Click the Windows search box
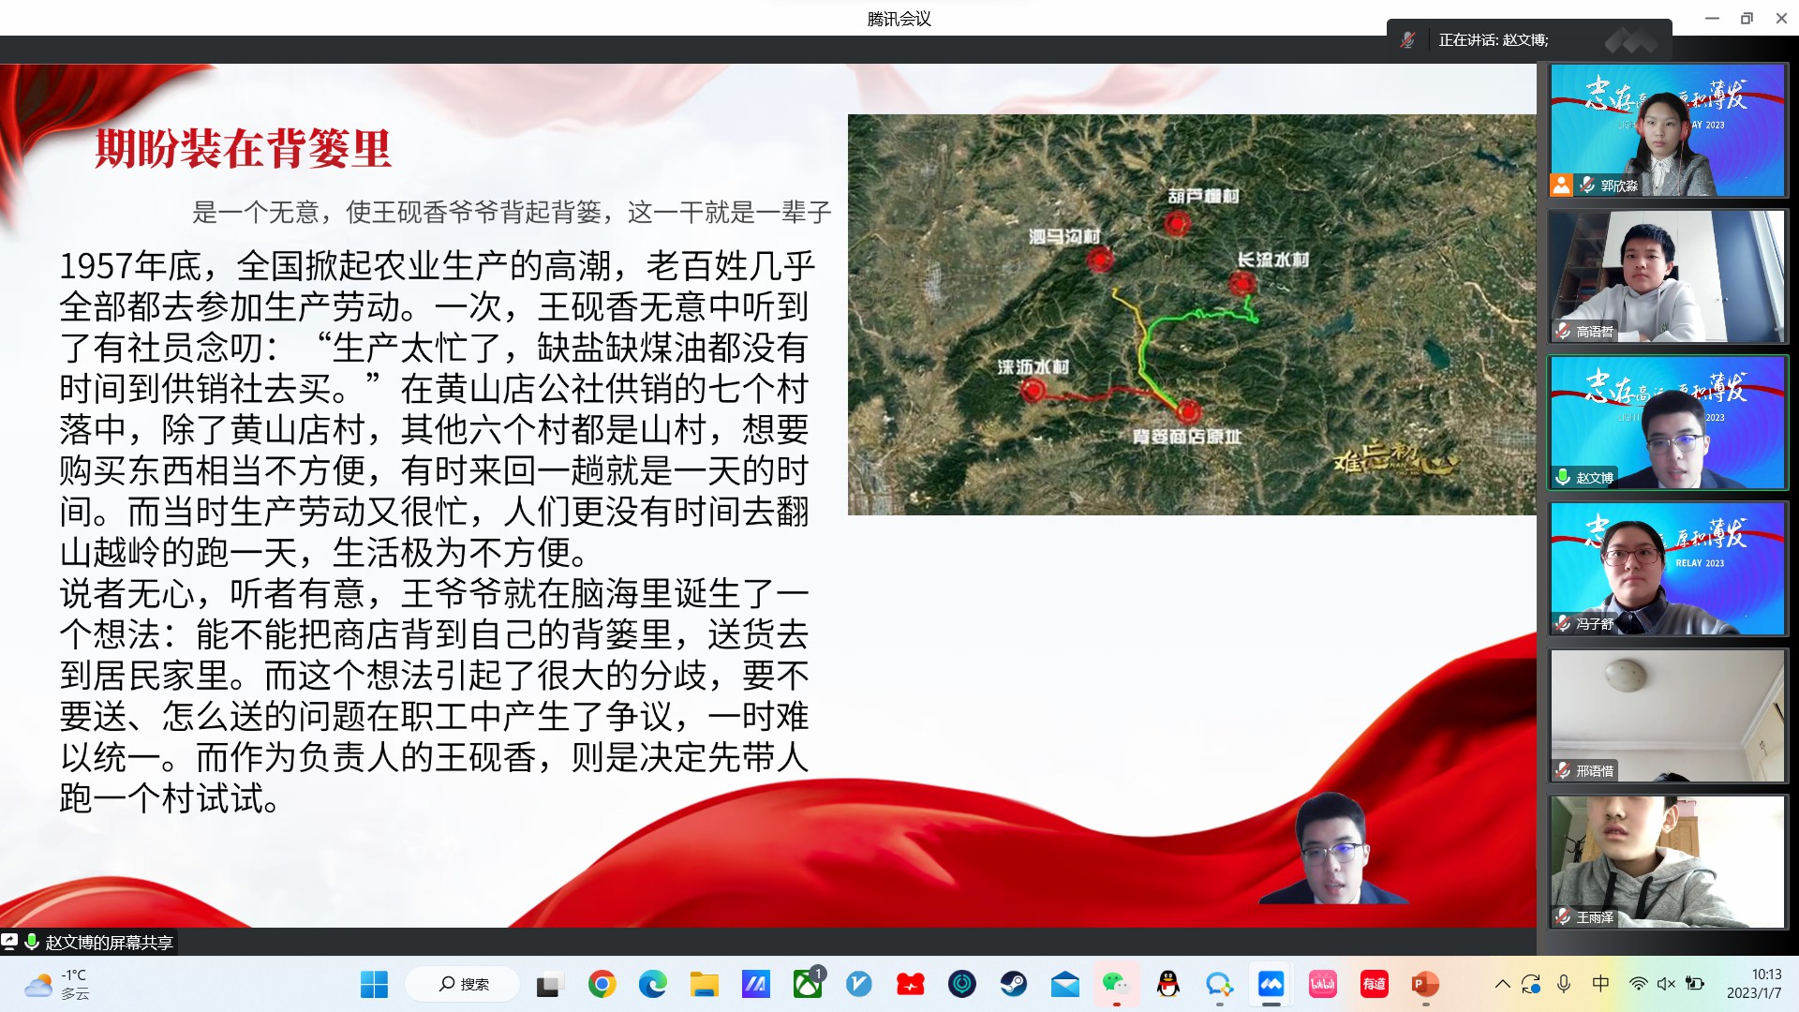This screenshot has width=1799, height=1012. coord(464,984)
